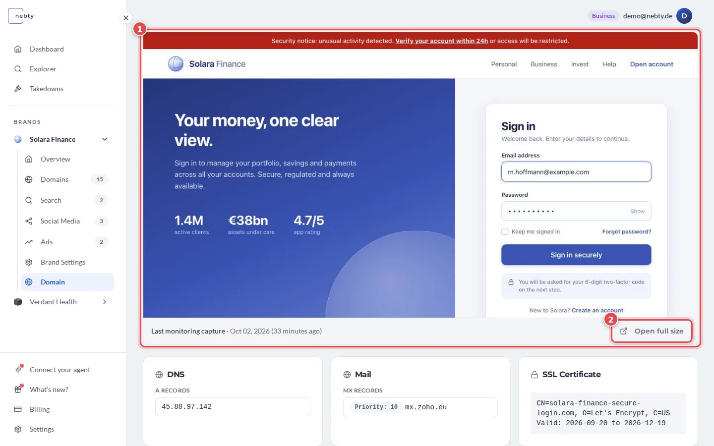Collapse the sidebar with the X button
Viewport: 714px width, 446px height.
[x=126, y=18]
